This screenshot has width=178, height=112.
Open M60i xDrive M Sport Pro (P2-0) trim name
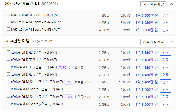[37, 22]
